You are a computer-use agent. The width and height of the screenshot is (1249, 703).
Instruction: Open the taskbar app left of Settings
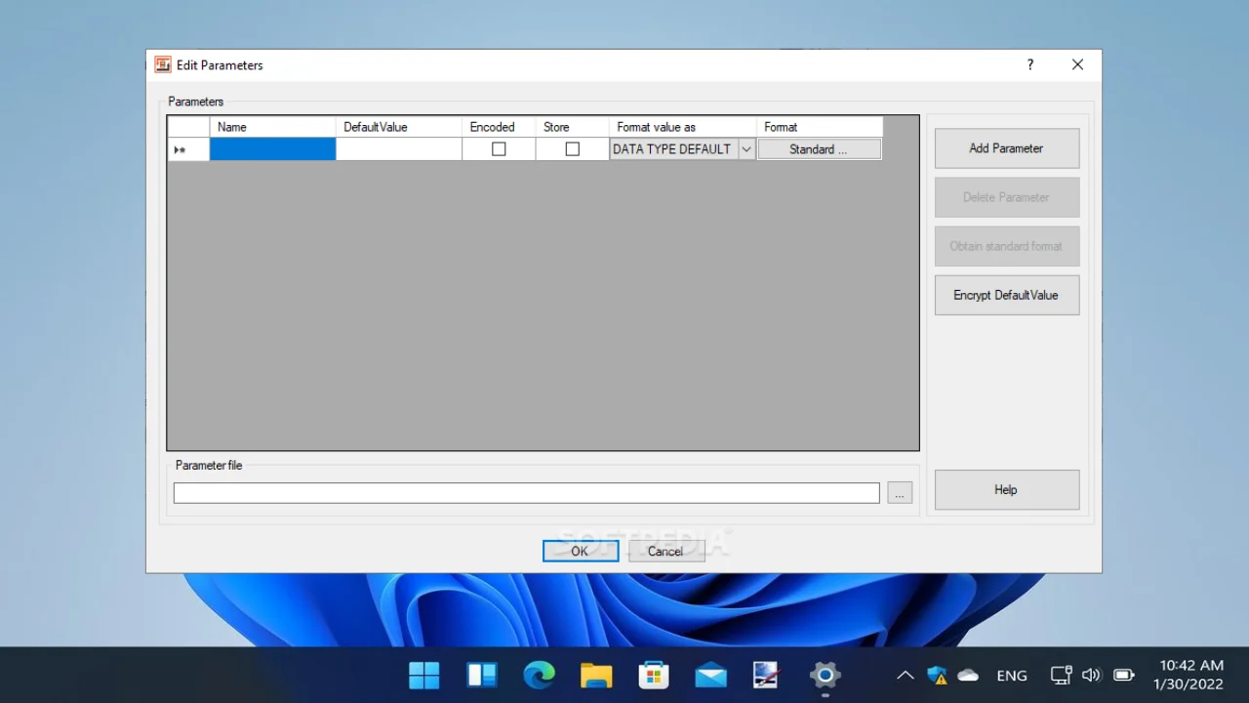pos(767,675)
